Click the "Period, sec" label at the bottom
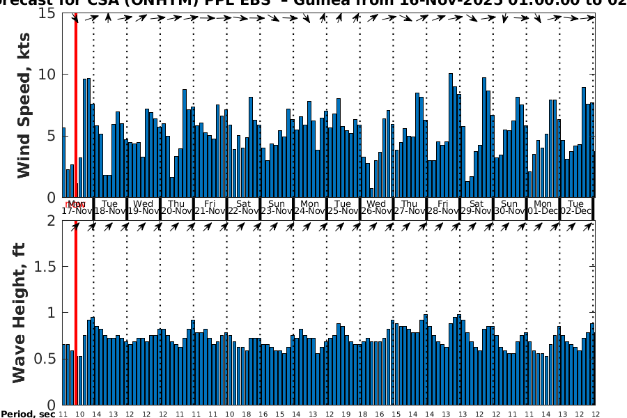 28,414
